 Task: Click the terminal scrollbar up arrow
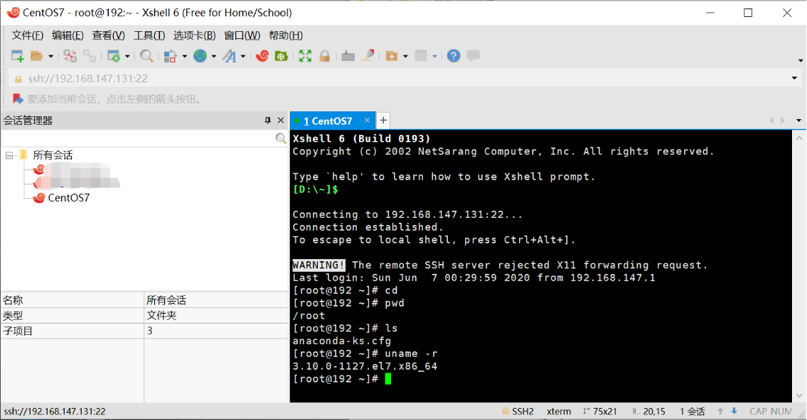799,138
